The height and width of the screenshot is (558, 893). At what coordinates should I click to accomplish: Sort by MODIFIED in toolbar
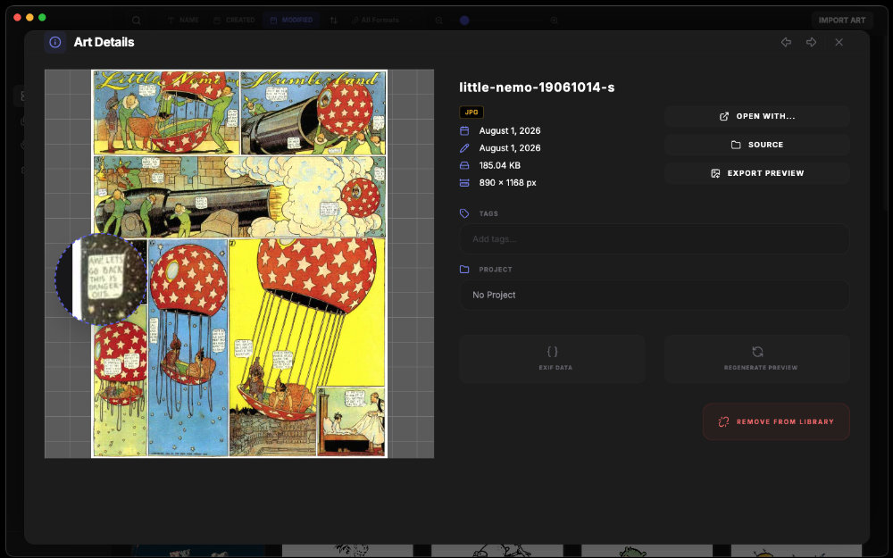[292, 20]
